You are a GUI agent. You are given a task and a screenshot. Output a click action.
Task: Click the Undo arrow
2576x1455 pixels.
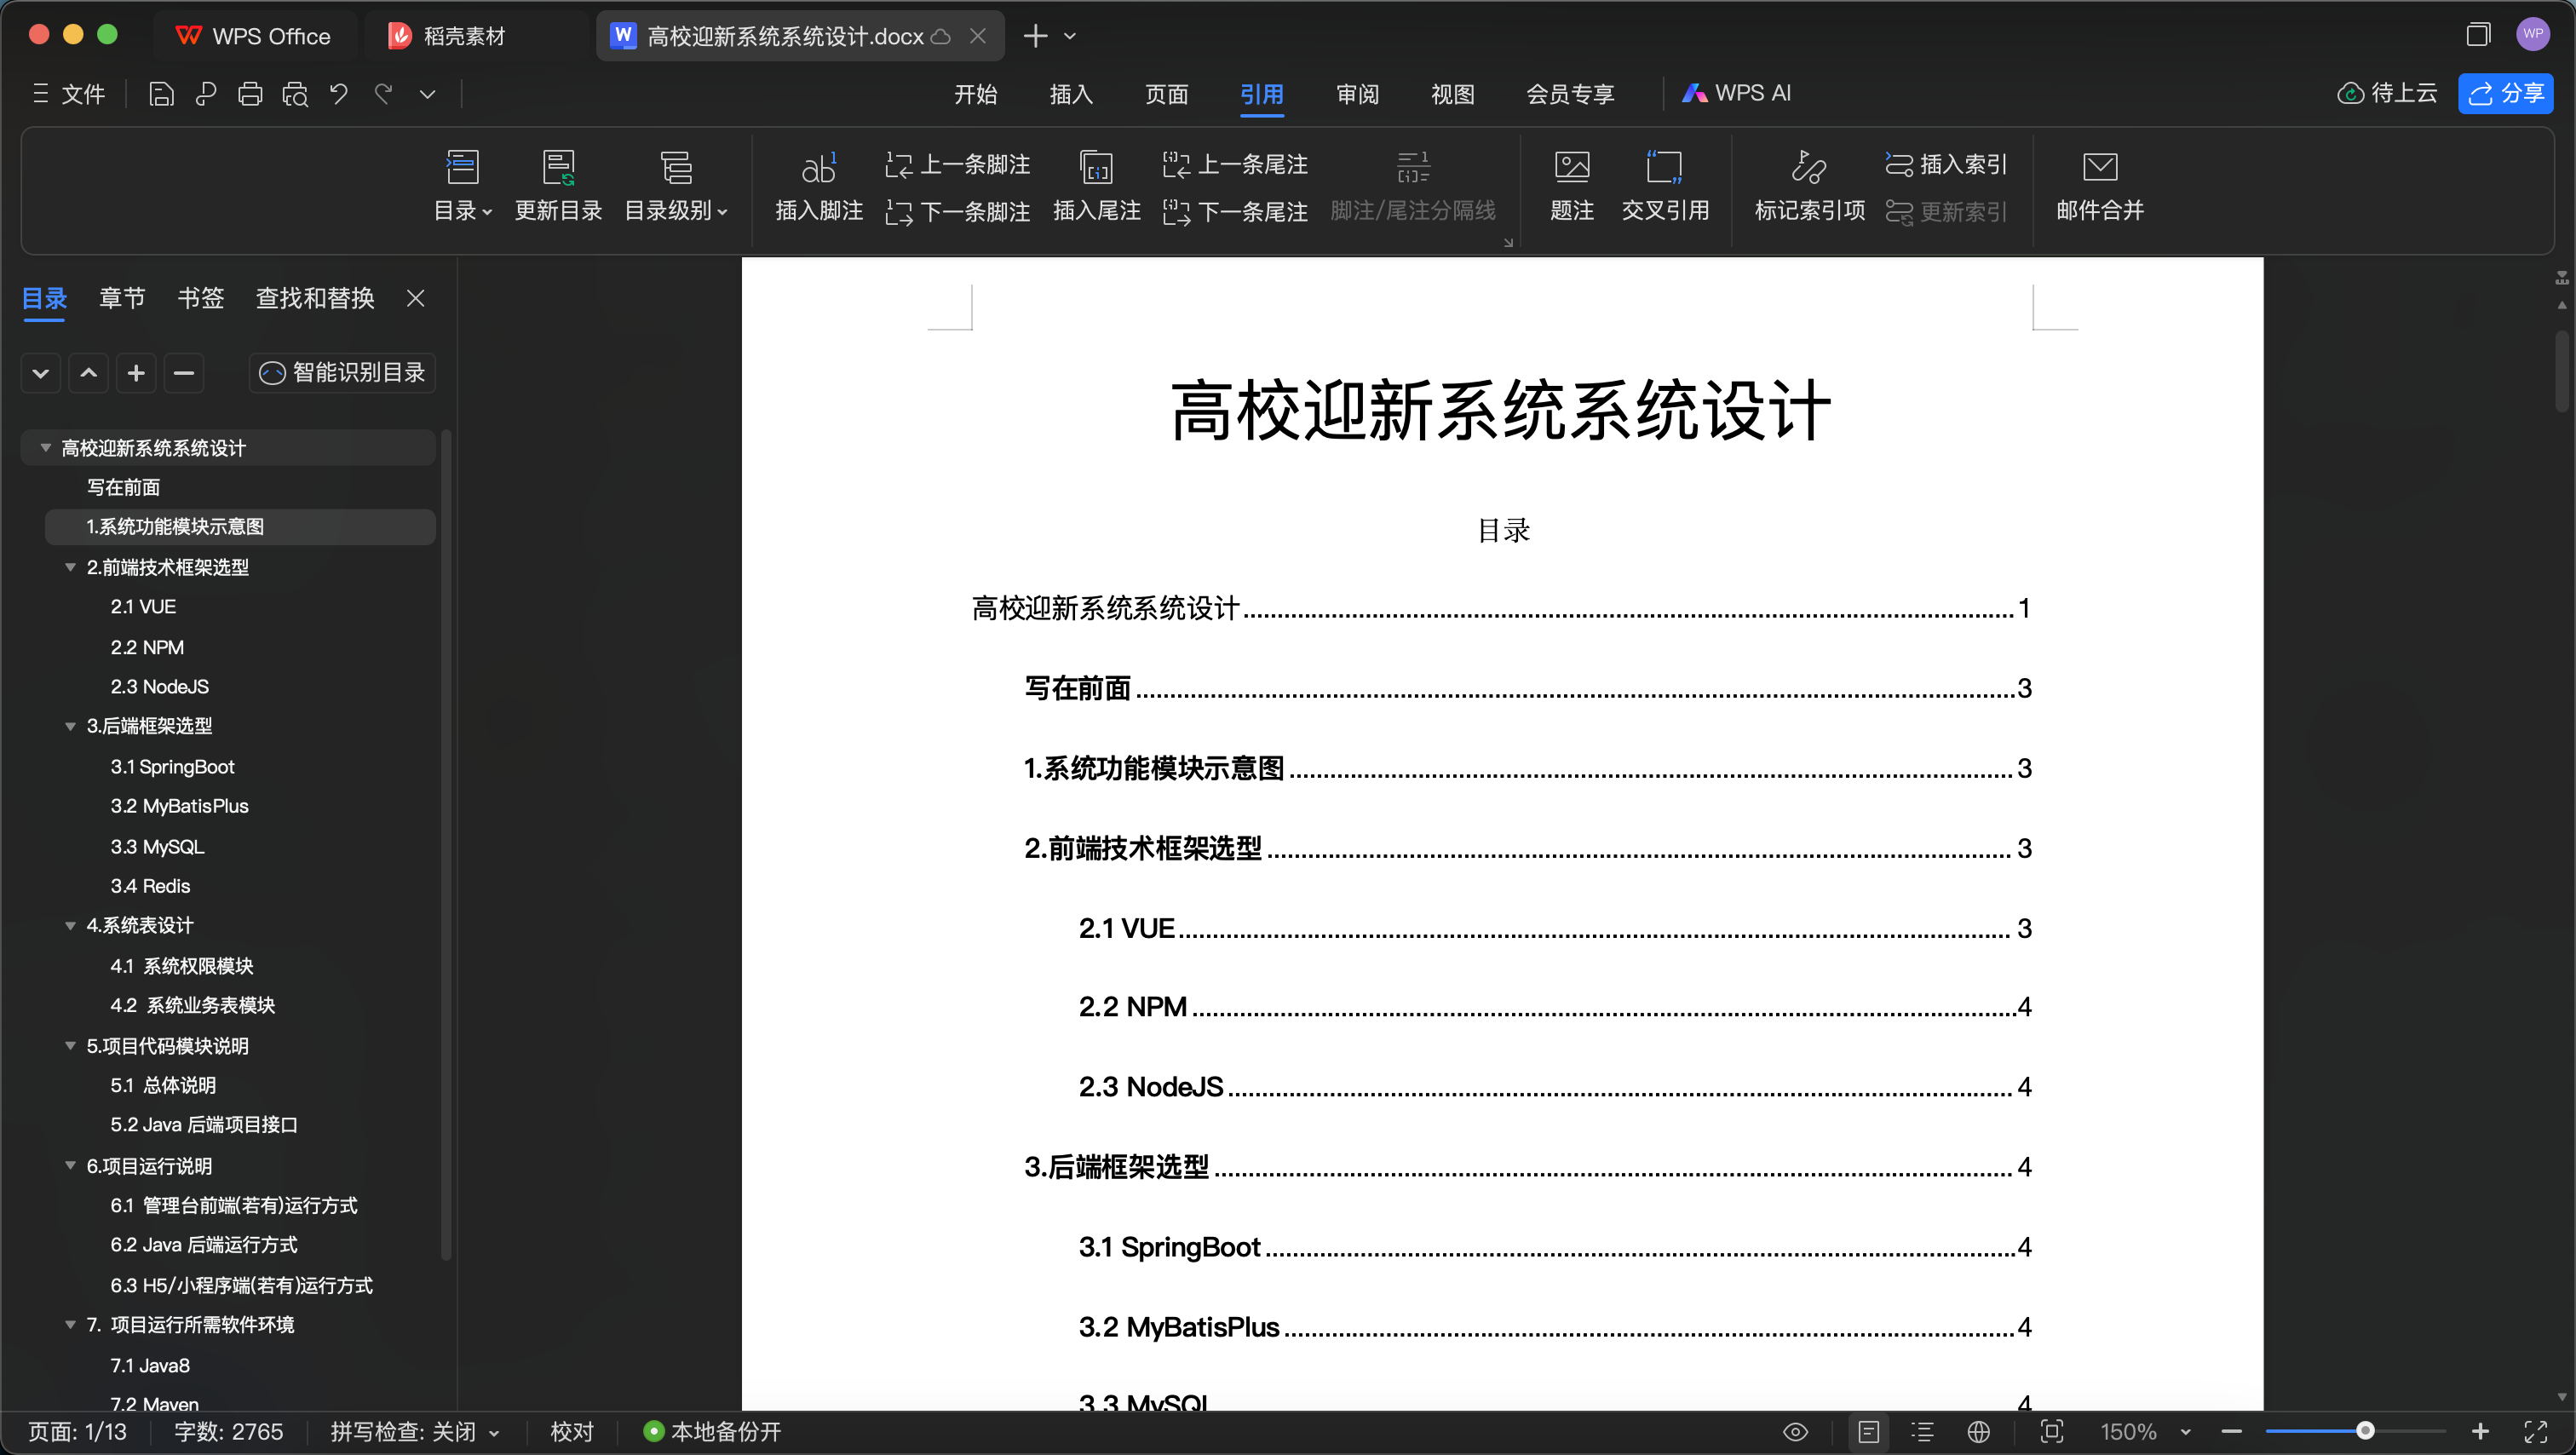pyautogui.click(x=339, y=94)
